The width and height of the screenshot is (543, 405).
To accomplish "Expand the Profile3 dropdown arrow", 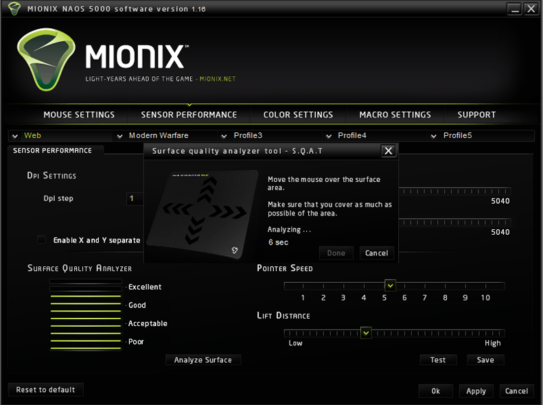I will click(224, 136).
